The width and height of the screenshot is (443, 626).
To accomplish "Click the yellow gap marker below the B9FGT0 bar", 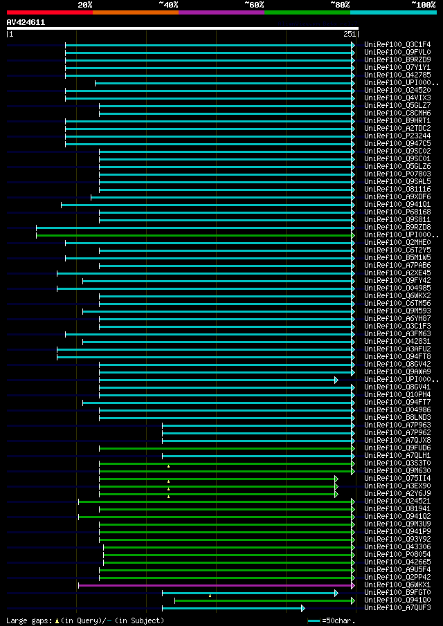I will point(210,596).
